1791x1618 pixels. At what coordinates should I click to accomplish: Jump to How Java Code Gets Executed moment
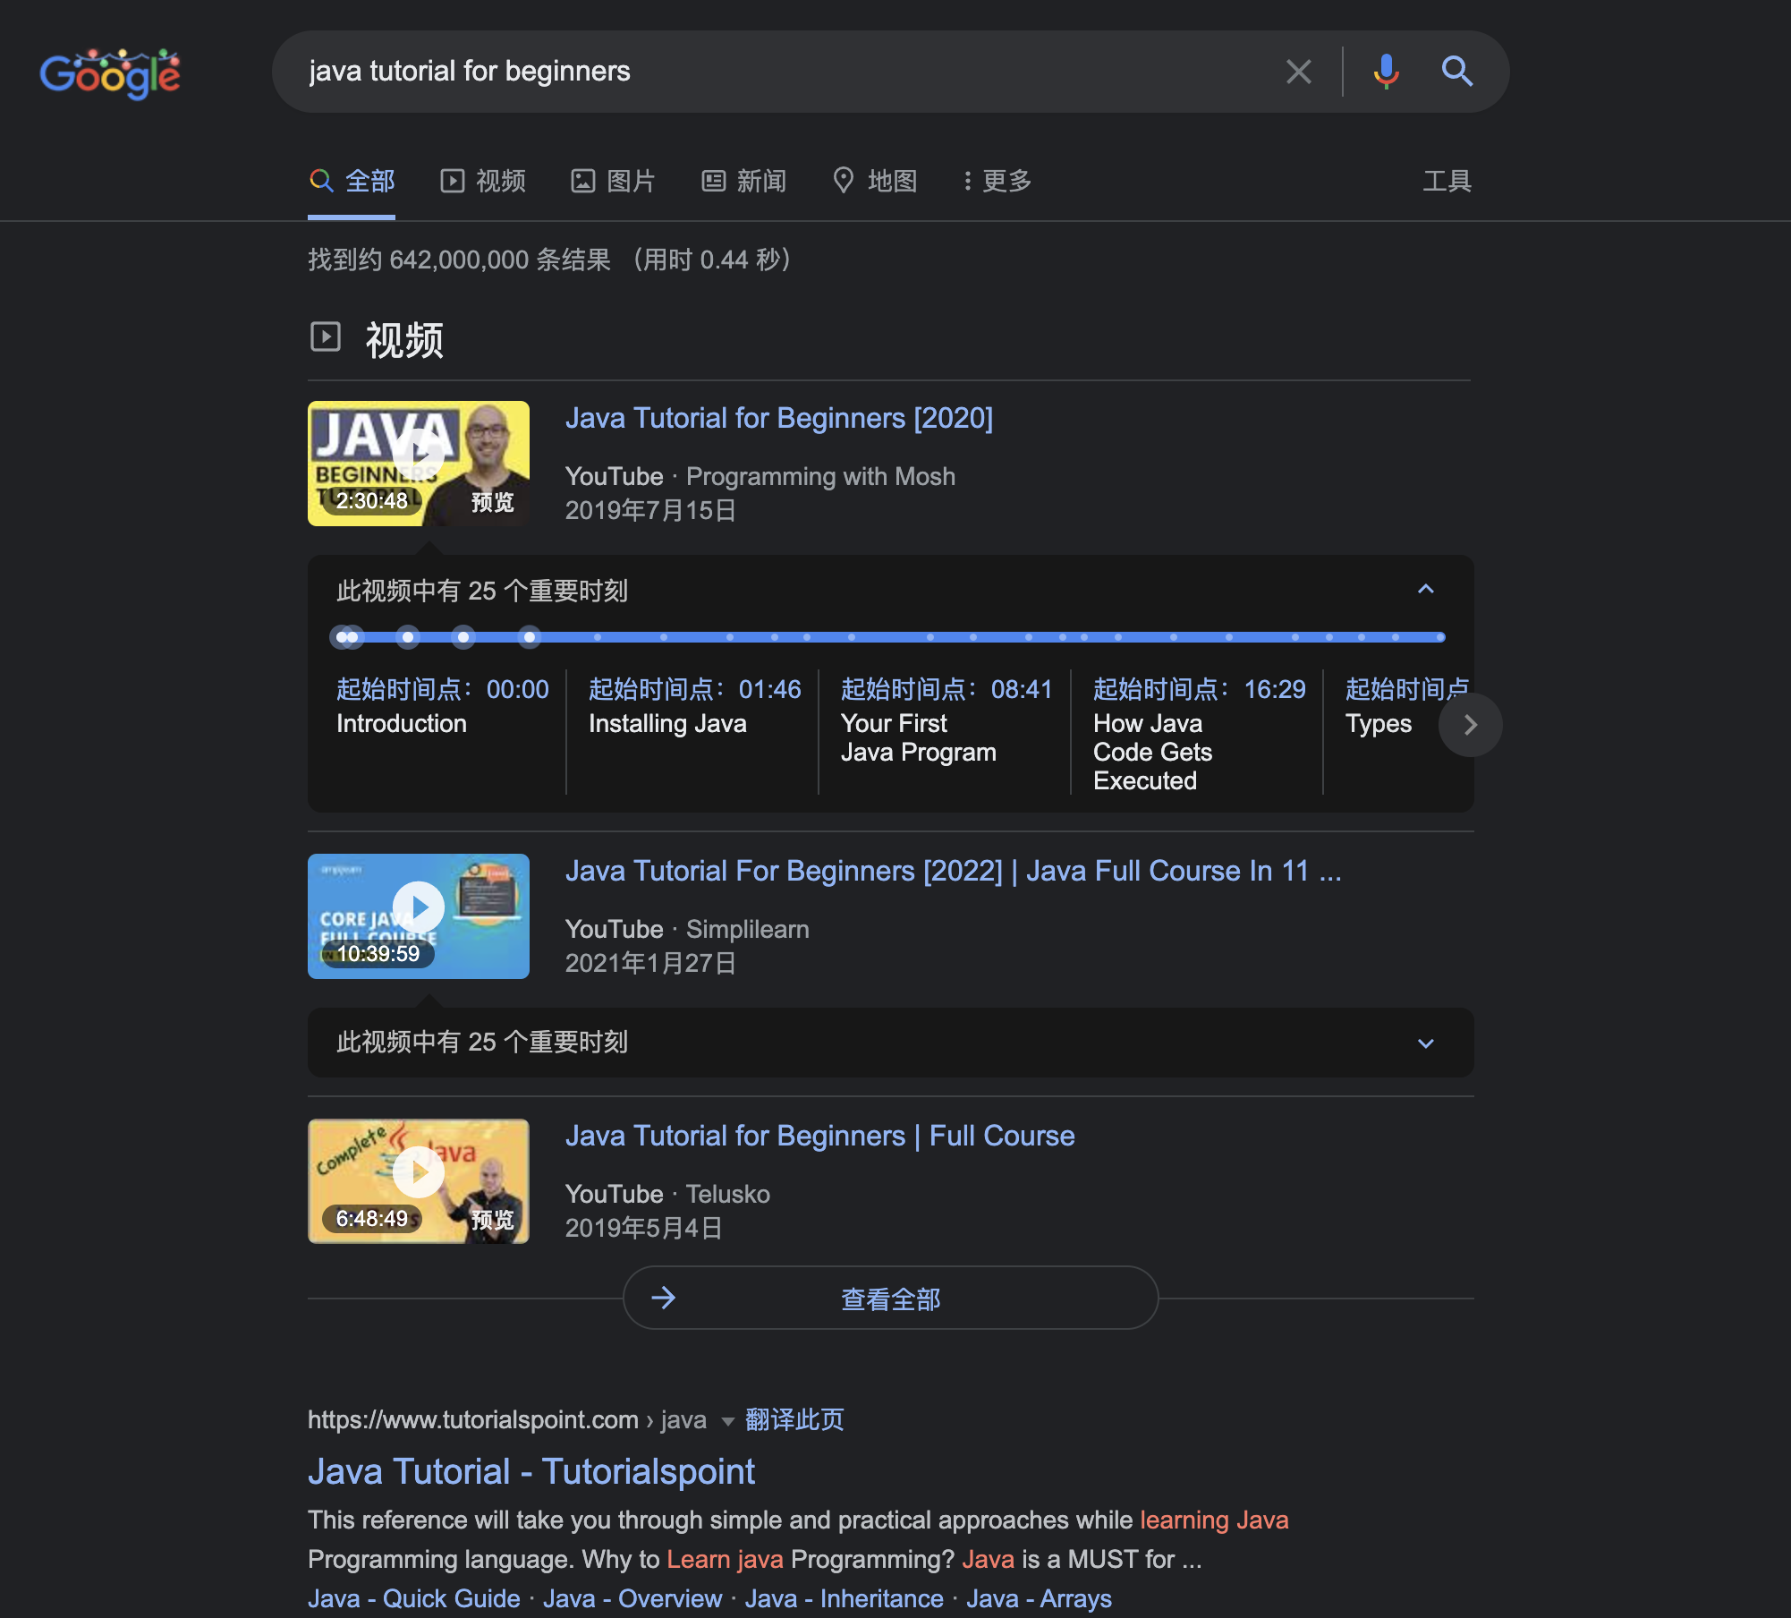[1199, 734]
